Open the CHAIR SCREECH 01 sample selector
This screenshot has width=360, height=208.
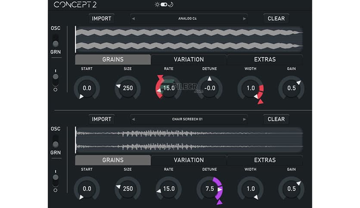pos(189,119)
